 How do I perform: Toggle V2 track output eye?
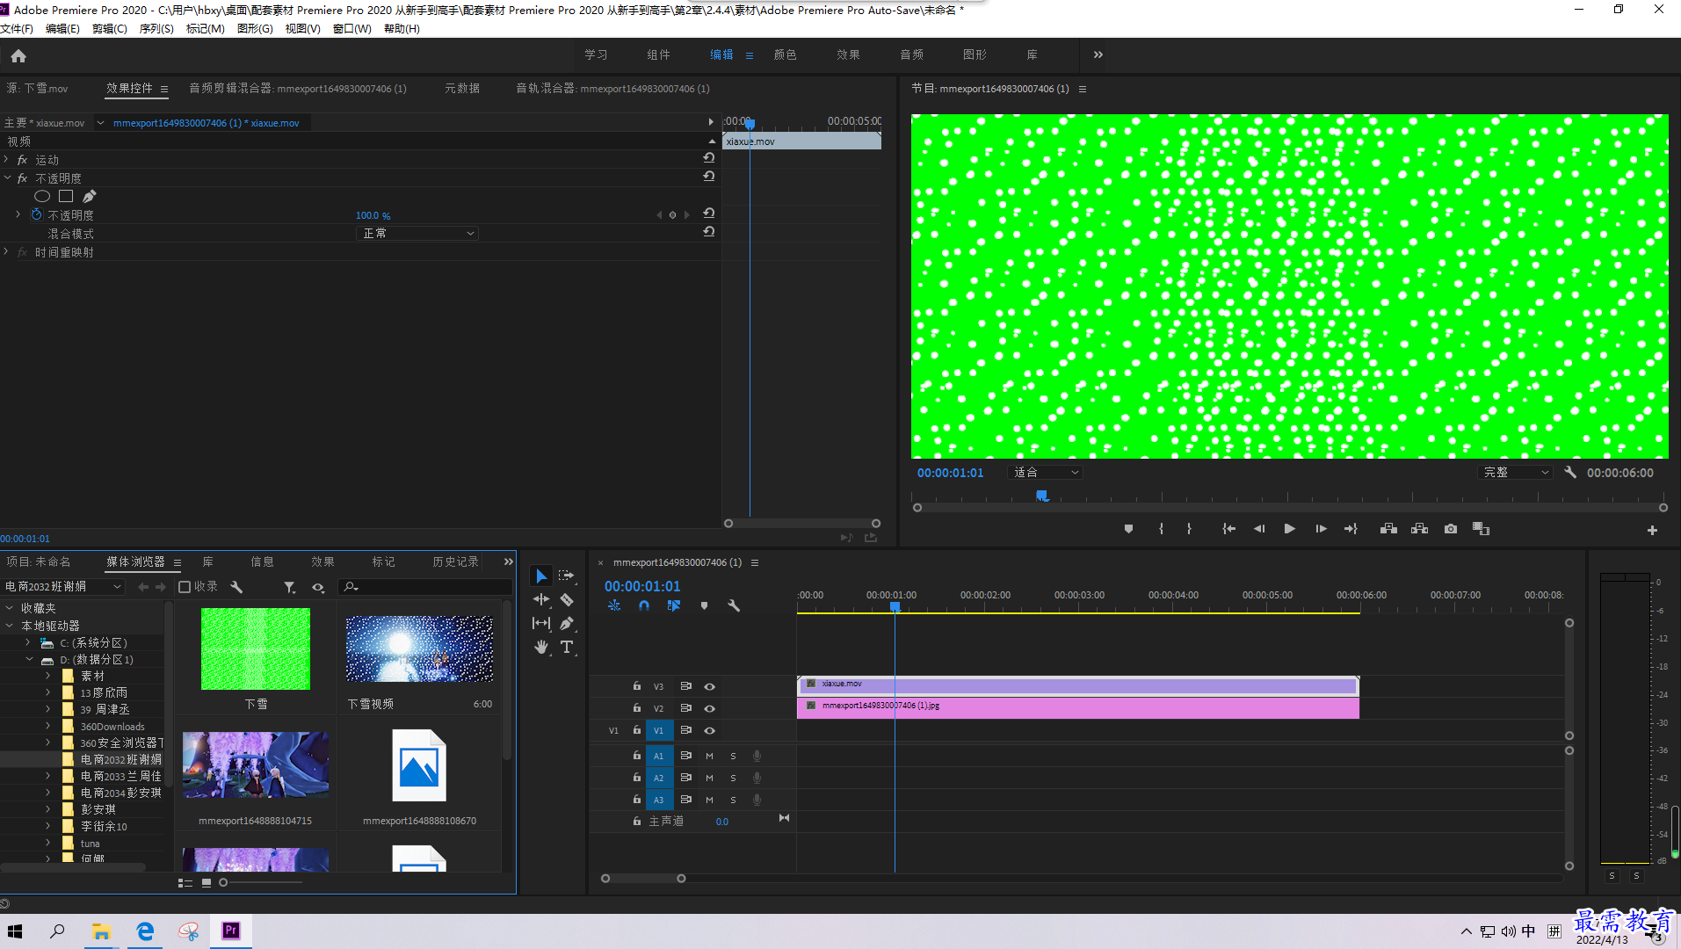coord(709,708)
